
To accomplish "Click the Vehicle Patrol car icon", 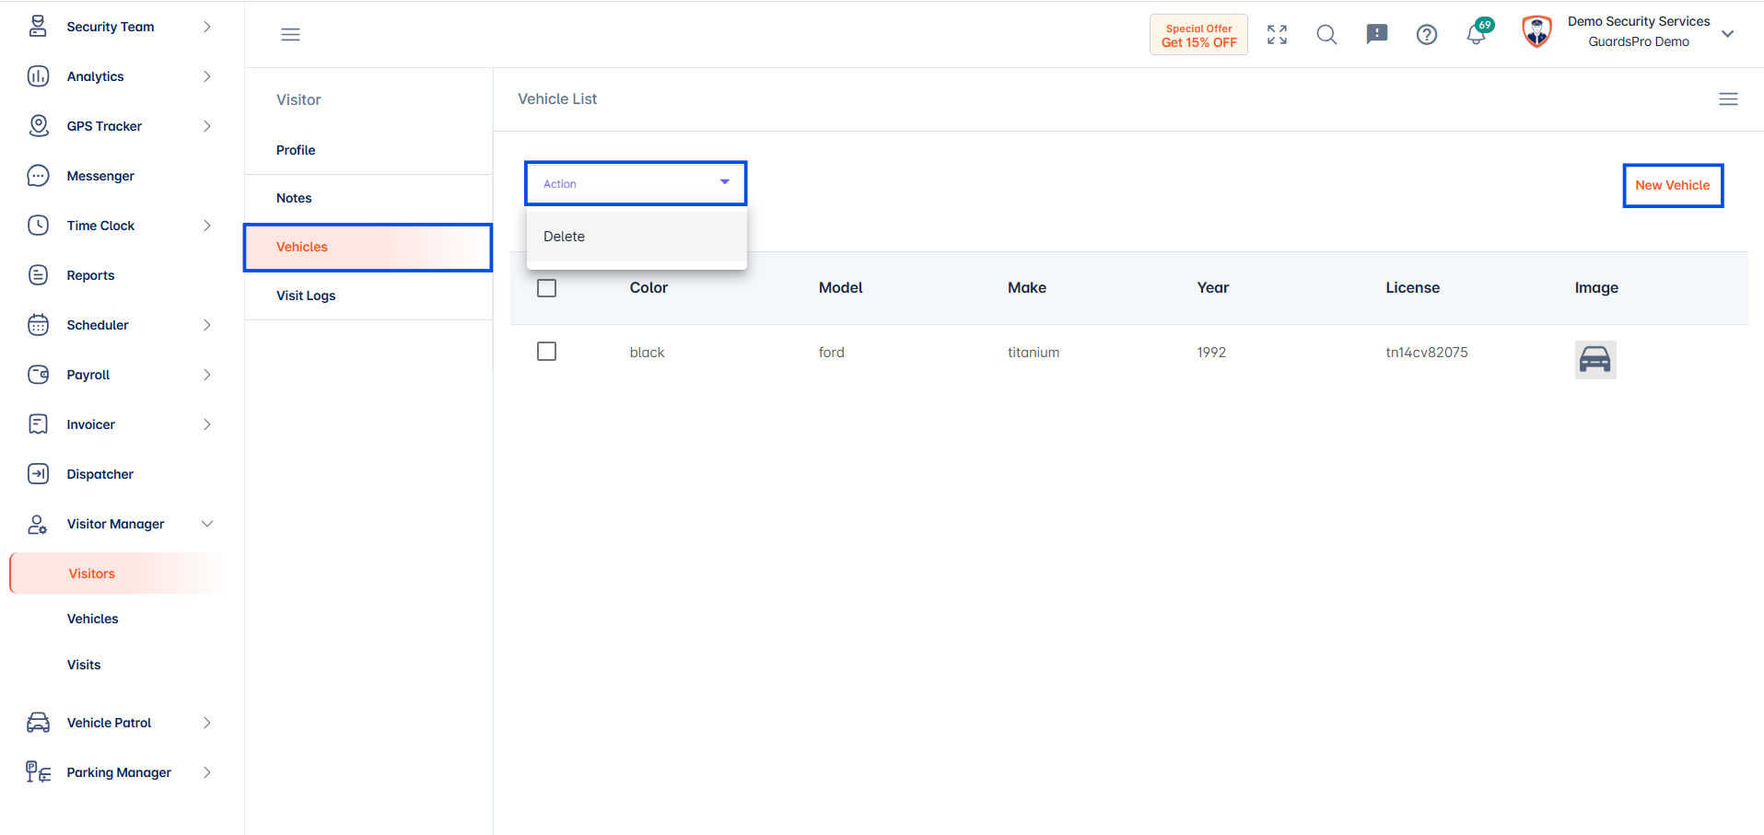I will point(38,723).
